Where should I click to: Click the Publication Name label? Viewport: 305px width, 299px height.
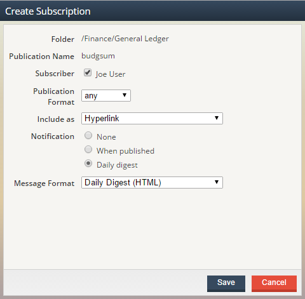[x=41, y=56]
